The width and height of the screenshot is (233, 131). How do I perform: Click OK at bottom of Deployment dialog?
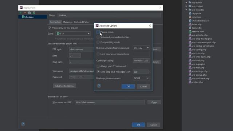coord(138,125)
